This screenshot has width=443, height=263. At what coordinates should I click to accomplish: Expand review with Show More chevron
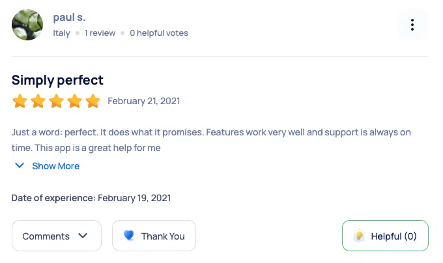tap(20, 166)
